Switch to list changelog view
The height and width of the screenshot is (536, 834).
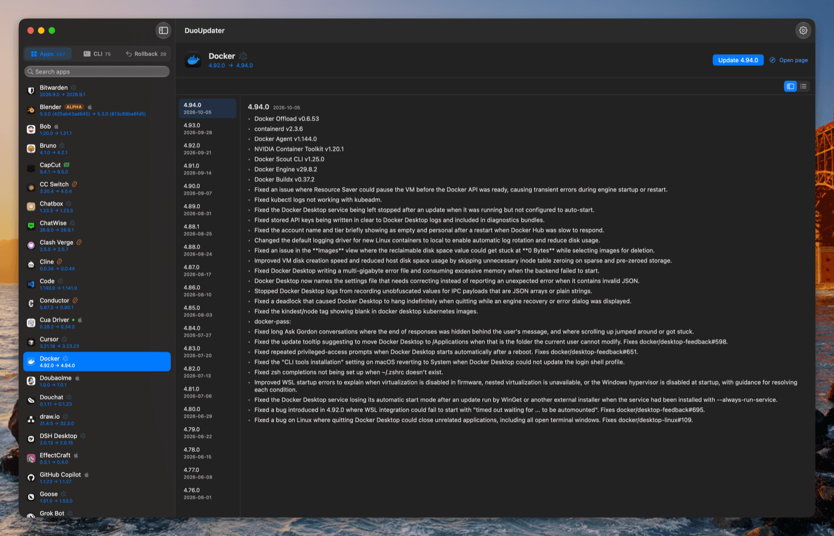(803, 86)
